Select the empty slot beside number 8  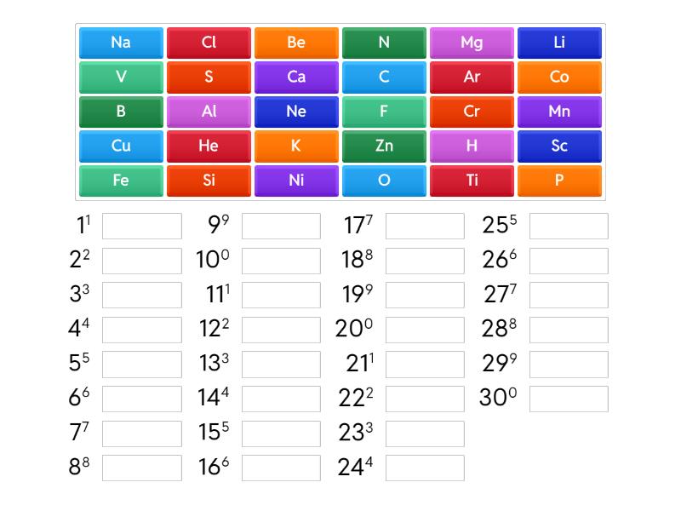(142, 468)
